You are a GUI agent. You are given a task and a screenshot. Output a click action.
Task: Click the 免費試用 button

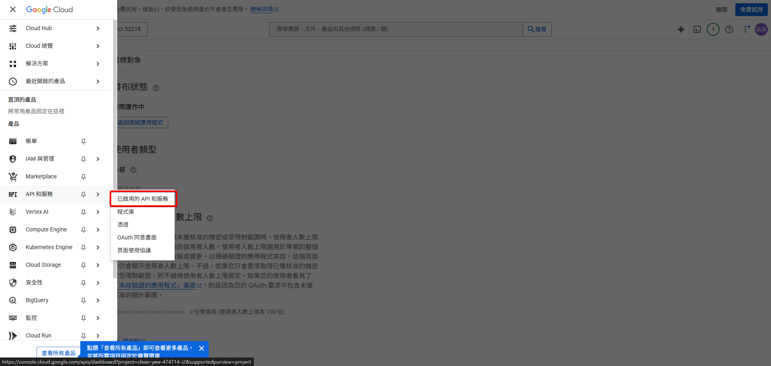(751, 9)
